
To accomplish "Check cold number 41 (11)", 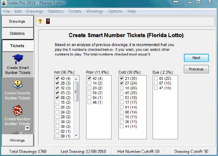I will (122, 127).
